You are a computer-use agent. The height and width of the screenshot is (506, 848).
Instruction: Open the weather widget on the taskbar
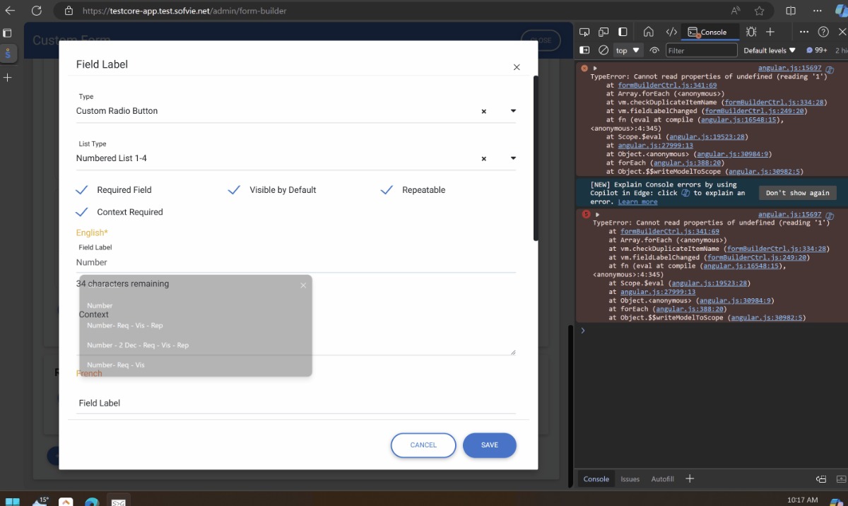click(40, 501)
